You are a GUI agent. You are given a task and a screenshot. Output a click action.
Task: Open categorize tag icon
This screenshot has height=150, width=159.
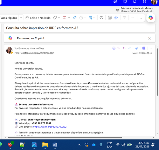pyautogui.click(x=55, y=18)
